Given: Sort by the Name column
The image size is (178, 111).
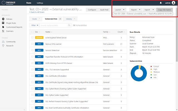Looking at the screenshot, I should click(49, 32).
